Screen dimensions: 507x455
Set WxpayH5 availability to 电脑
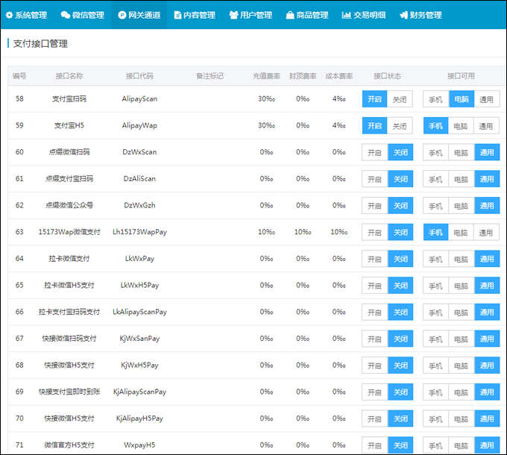(462, 445)
